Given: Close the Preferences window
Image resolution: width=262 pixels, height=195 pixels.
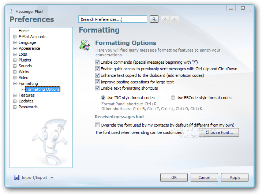Looking at the screenshot, I should [x=243, y=8].
